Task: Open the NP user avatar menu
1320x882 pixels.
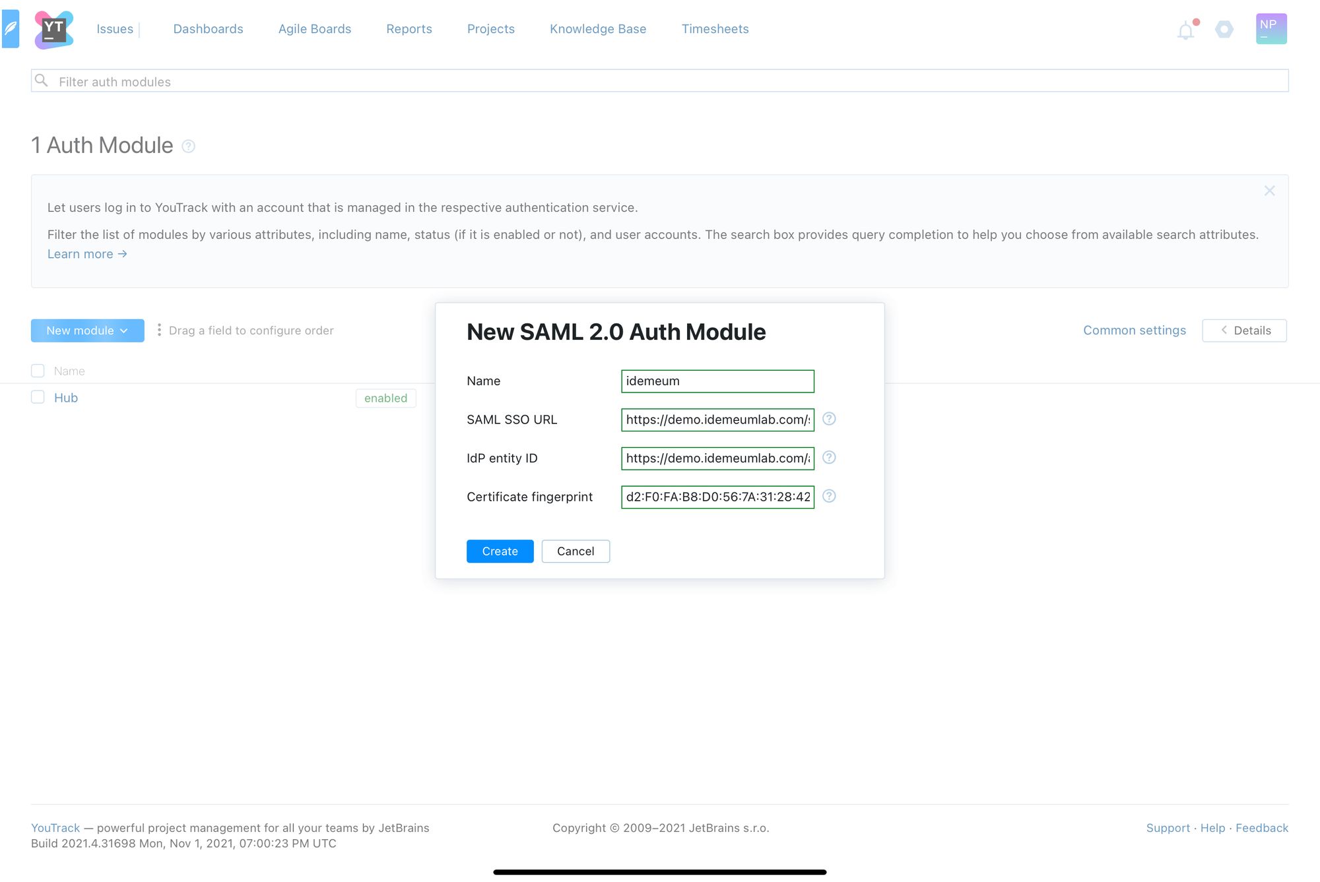Action: click(x=1271, y=29)
